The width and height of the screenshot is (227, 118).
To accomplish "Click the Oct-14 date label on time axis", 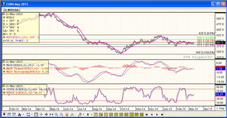I will pos(125,109).
